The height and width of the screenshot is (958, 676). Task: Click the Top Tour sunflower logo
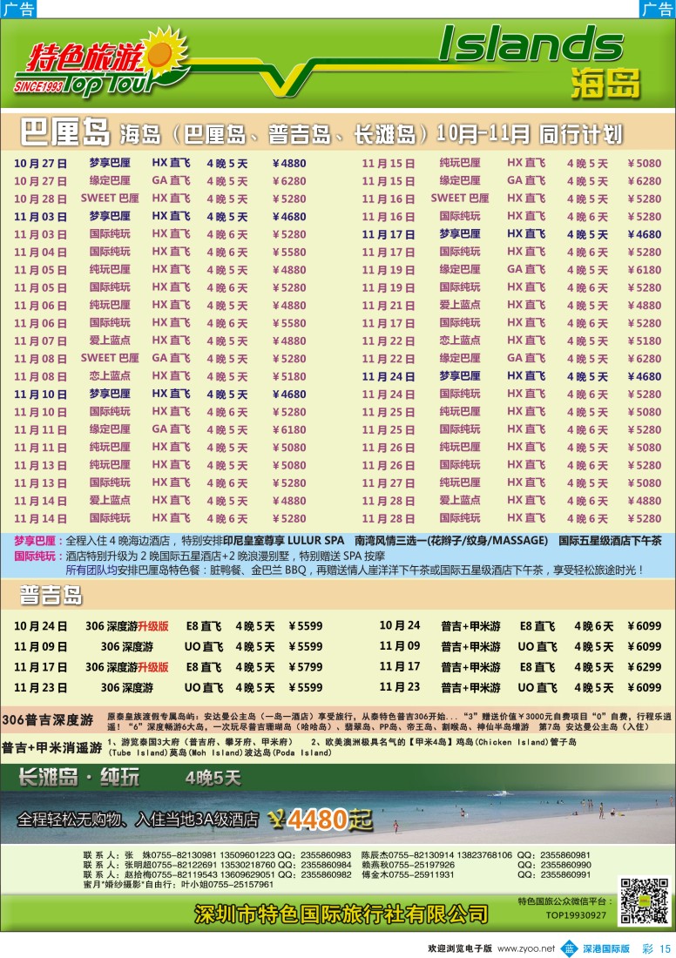(x=101, y=63)
